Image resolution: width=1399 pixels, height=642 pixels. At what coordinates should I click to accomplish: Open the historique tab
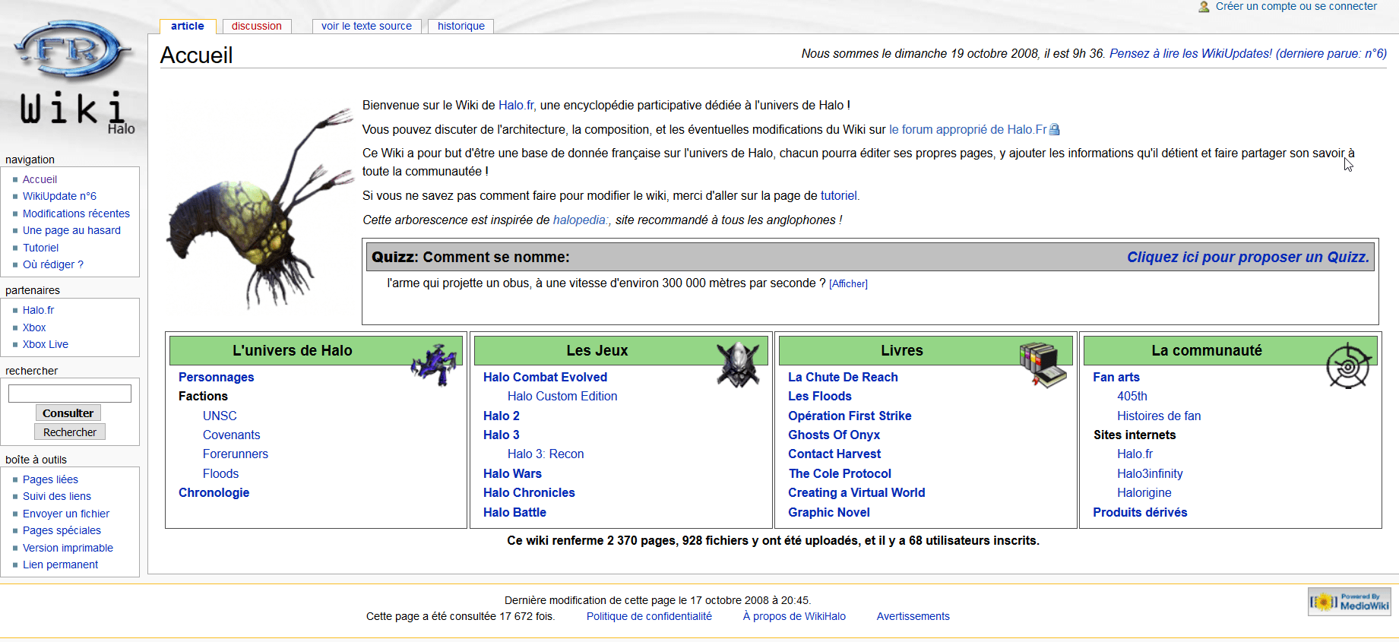point(461,26)
